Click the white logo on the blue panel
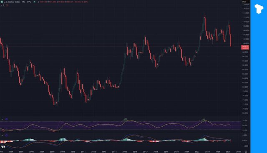The image size is (267, 153). tap(259, 9)
